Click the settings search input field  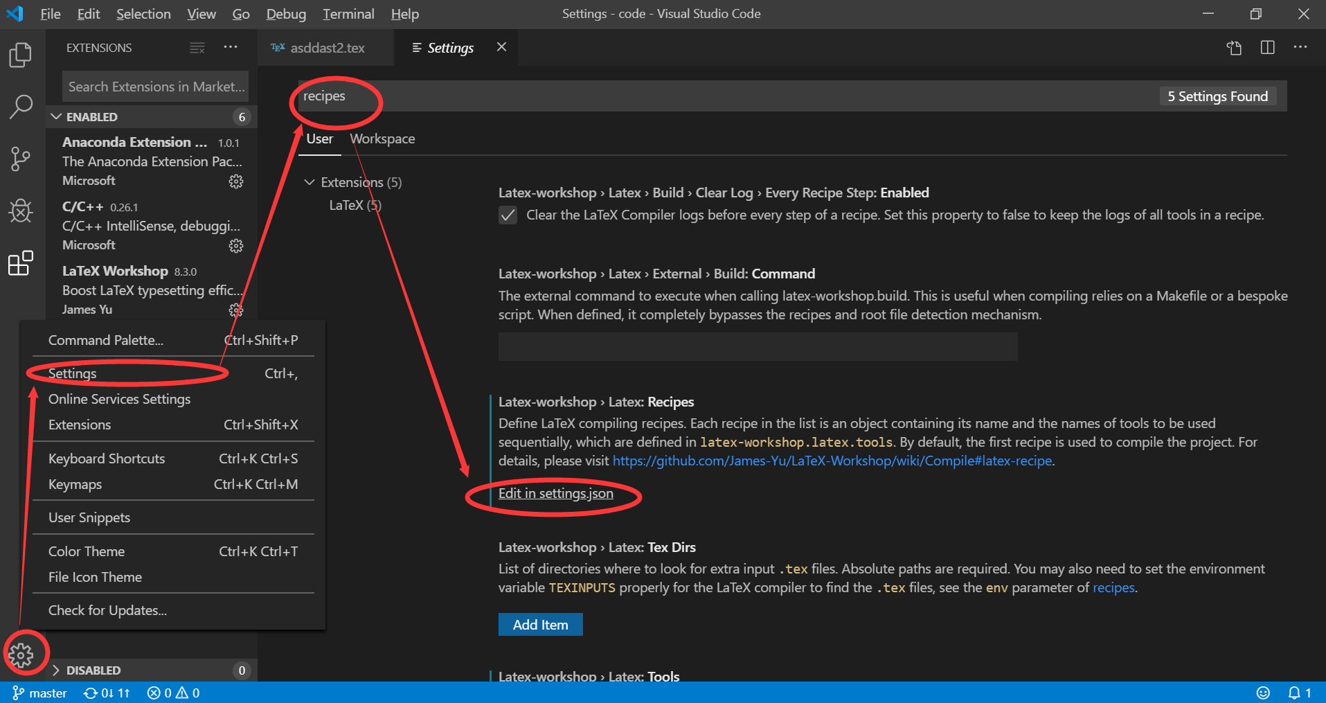coord(623,96)
